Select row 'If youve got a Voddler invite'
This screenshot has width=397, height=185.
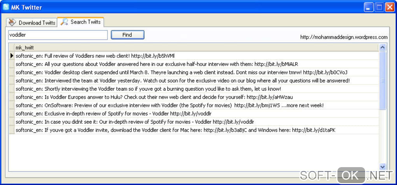pyautogui.click(x=197, y=130)
